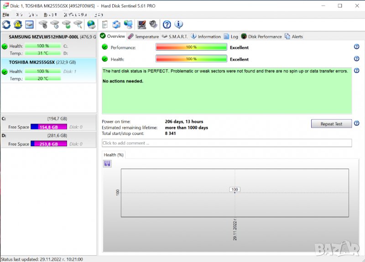
Task: Click the refresh toolbar icon
Action: point(6,25)
